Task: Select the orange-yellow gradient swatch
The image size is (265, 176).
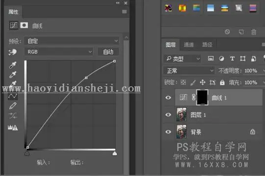Action: point(182,8)
